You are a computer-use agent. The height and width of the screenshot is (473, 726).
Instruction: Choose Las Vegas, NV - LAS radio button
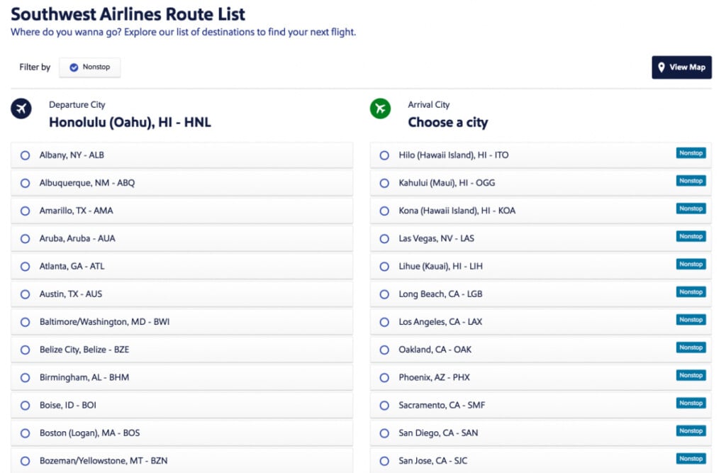click(x=384, y=238)
